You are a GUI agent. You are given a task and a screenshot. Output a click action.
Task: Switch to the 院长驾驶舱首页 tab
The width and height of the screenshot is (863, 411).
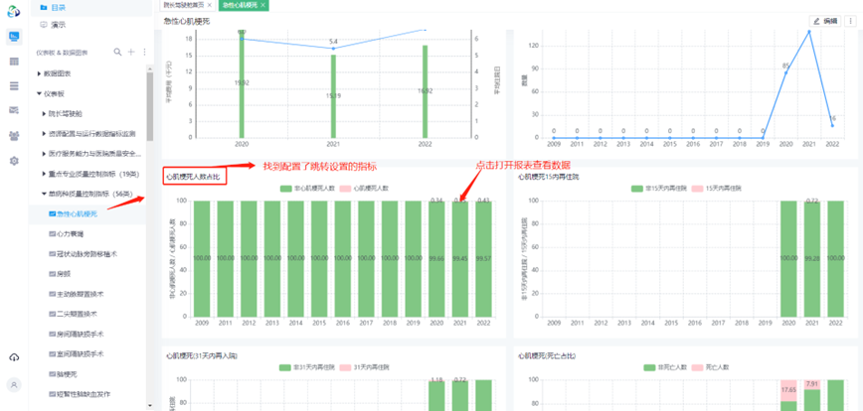[183, 4]
